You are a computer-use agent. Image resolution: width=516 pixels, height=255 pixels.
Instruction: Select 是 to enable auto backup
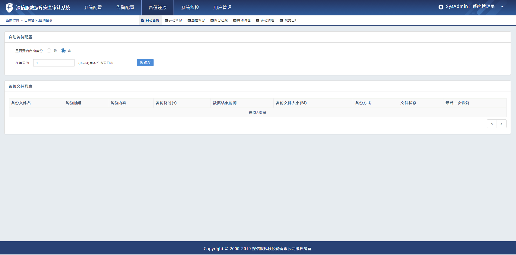point(49,51)
